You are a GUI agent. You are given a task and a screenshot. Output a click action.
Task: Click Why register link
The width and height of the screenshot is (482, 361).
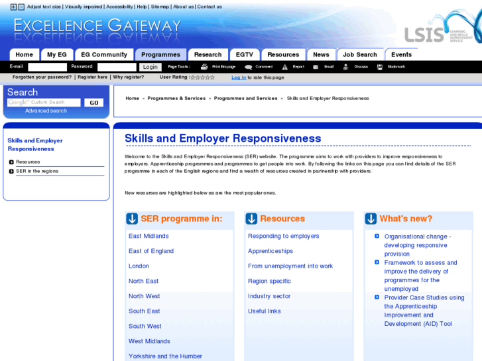(x=128, y=77)
